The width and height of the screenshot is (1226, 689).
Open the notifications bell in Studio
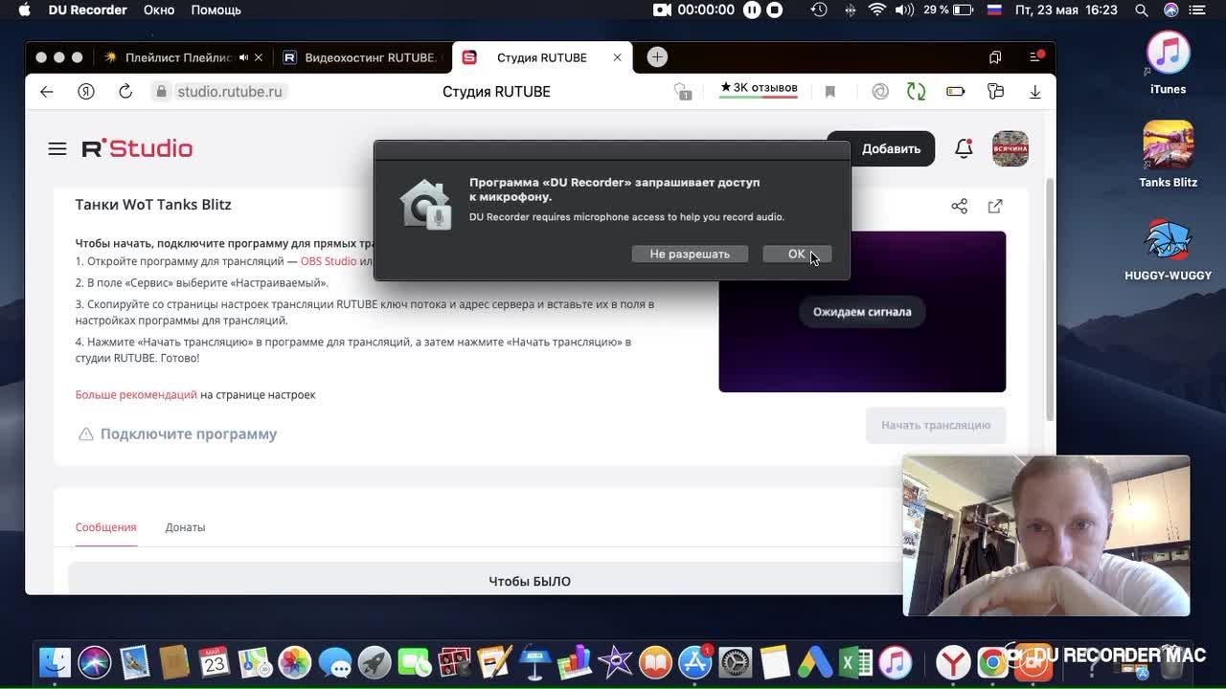(964, 148)
